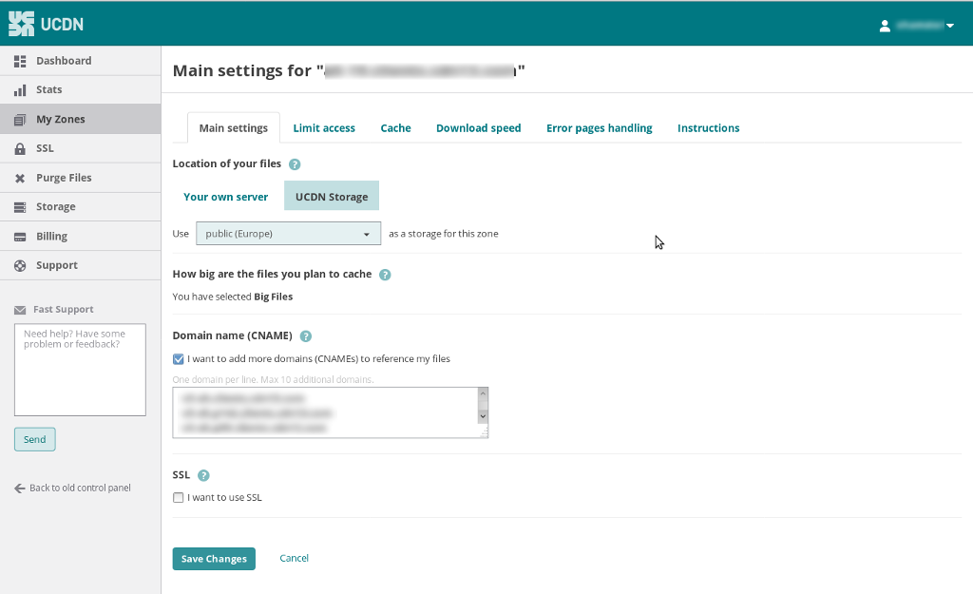This screenshot has width=973, height=594.
Task: Click the Storage icon in sidebar
Action: coord(20,207)
